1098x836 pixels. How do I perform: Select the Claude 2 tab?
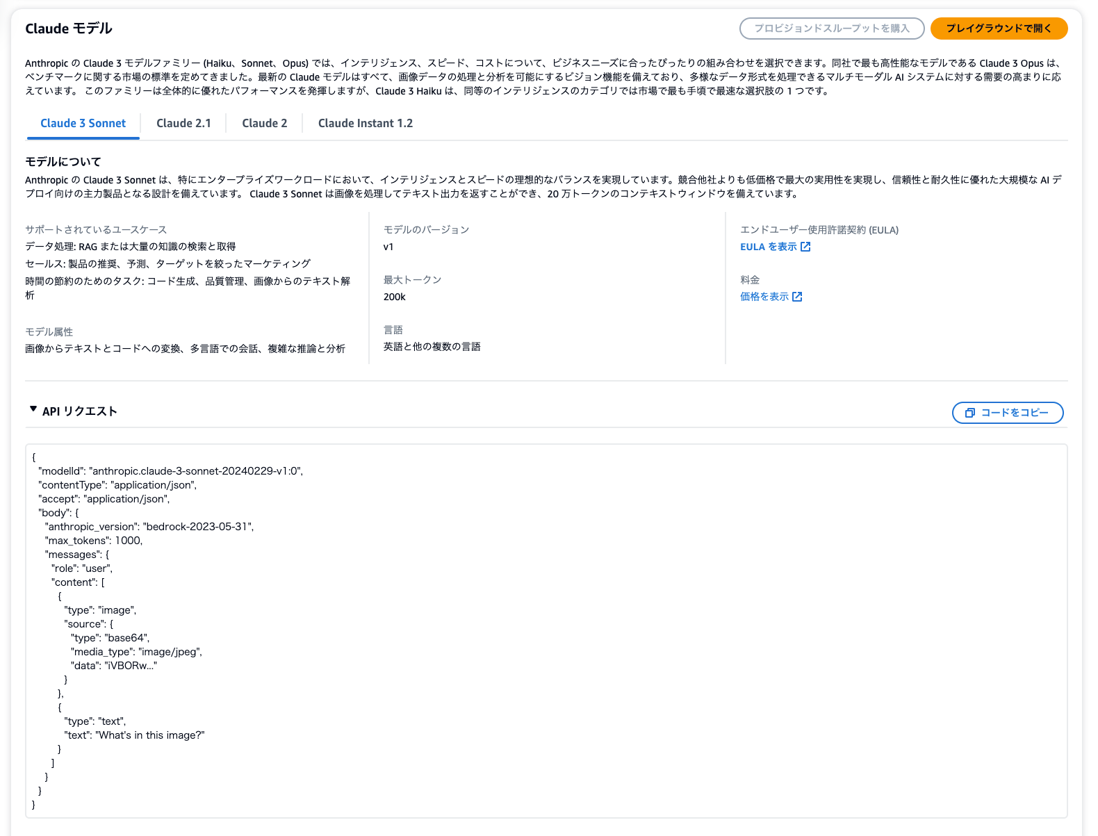pyautogui.click(x=265, y=123)
